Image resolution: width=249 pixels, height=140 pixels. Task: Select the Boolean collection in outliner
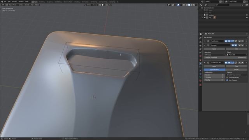(211, 15)
